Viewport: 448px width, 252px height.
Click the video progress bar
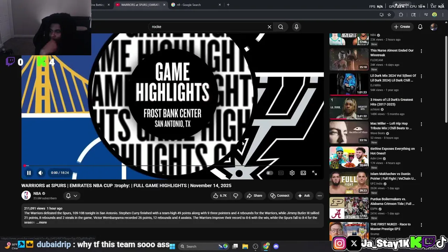(172, 166)
